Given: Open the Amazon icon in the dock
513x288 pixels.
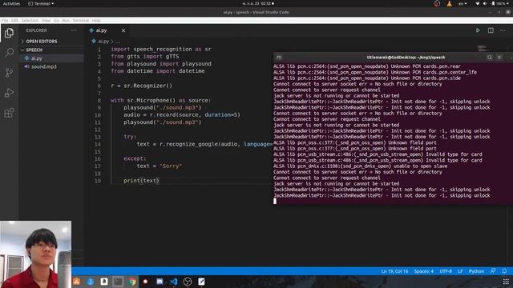Looking at the screenshot, I should (104, 282).
